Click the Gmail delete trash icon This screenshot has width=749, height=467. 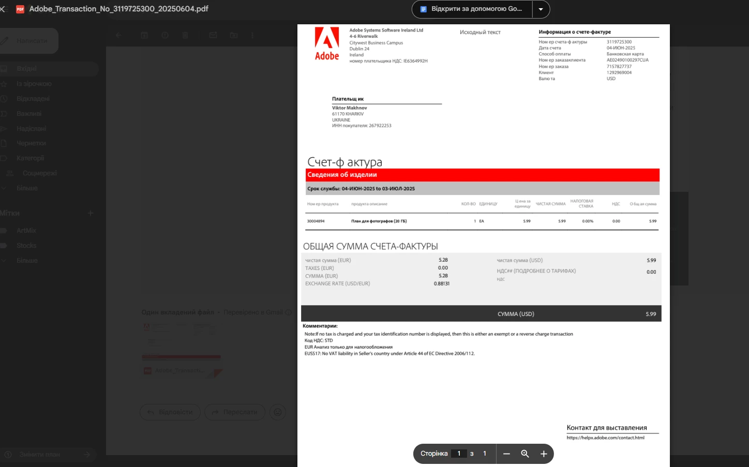click(185, 35)
